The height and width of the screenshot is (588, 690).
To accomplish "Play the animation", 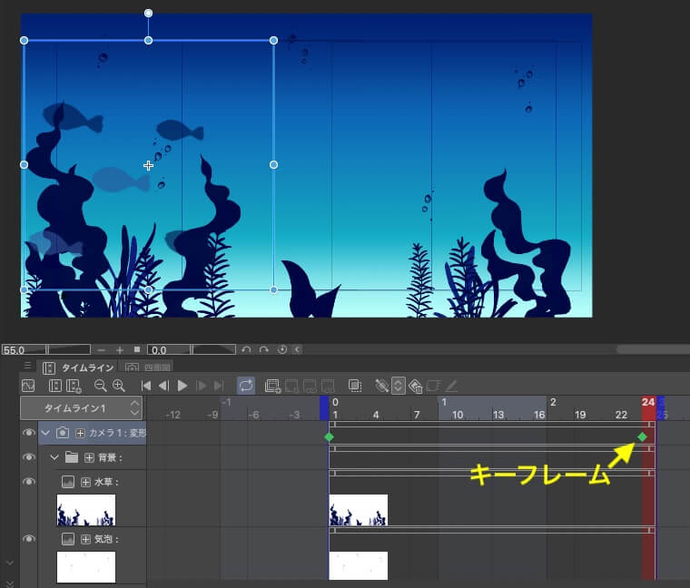I will [182, 386].
